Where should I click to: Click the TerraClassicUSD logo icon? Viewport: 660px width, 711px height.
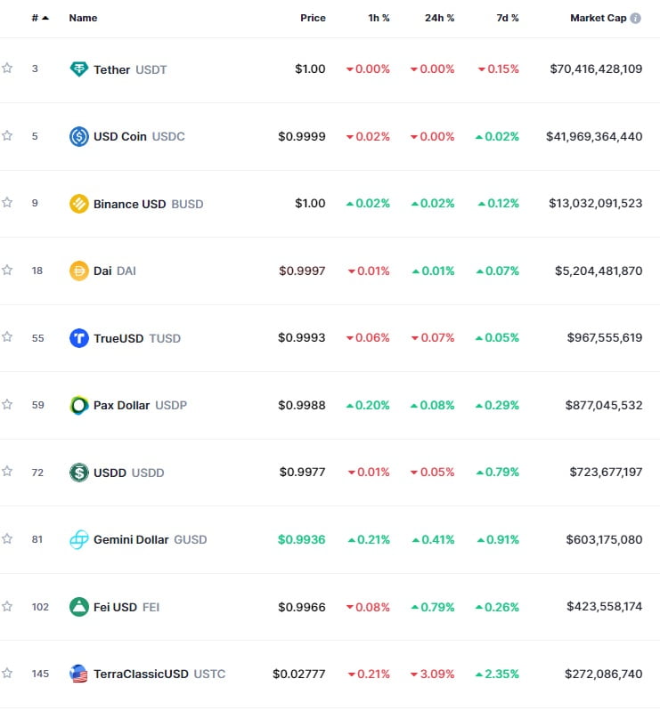(79, 674)
